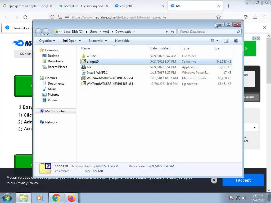This screenshot has height=203, width=271.
Task: Click the refresh button beside the address bar
Action: (173, 32)
